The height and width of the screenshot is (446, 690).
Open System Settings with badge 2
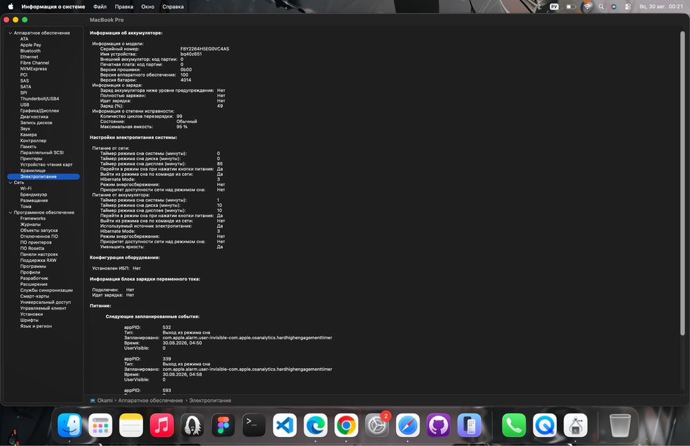(377, 425)
